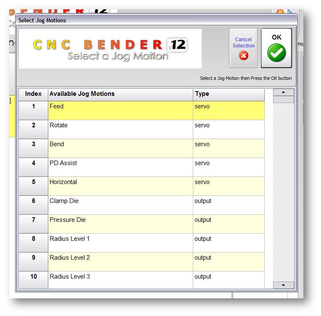Image resolution: width=321 pixels, height=316 pixels.
Task: Choose Rotate from the jog motions list
Action: pyautogui.click(x=120, y=129)
